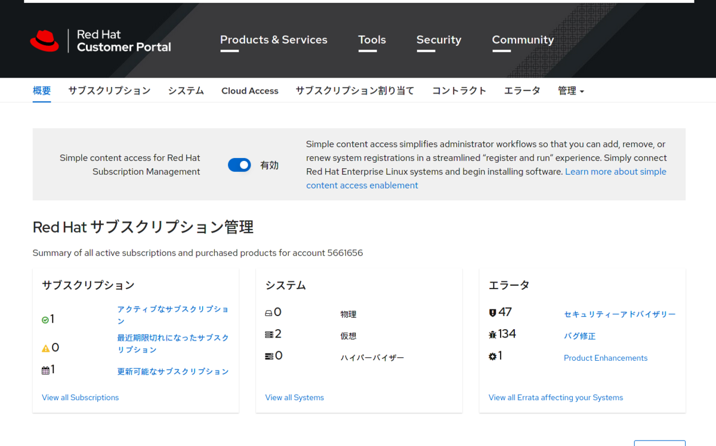Click the account summary text line

tap(197, 253)
